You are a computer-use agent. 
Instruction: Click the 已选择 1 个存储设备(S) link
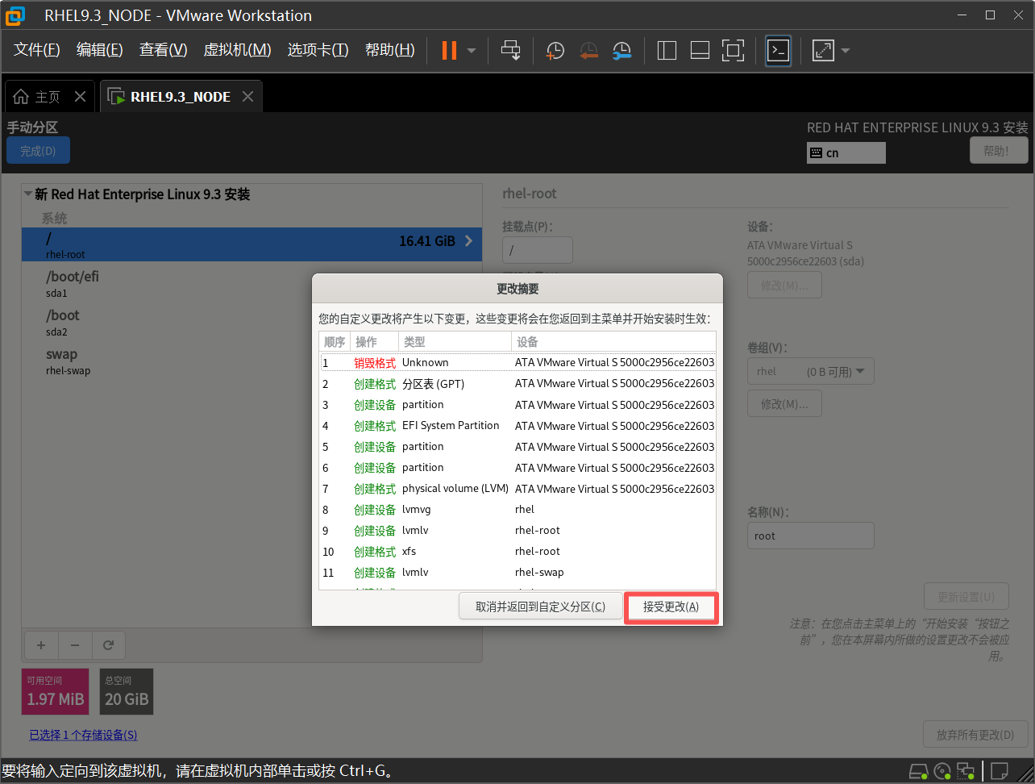click(x=83, y=735)
